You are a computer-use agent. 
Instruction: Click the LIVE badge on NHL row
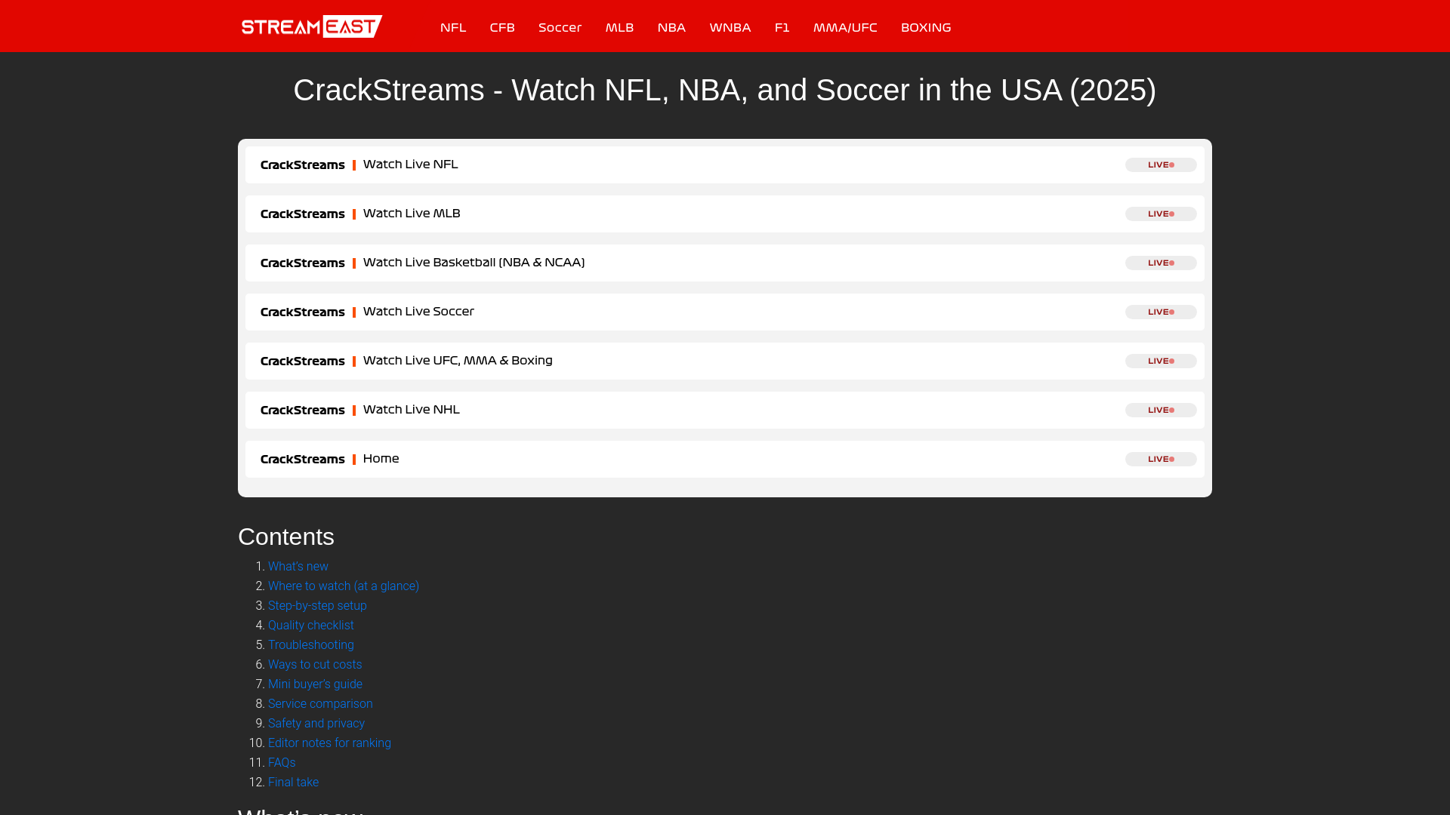[x=1161, y=410]
